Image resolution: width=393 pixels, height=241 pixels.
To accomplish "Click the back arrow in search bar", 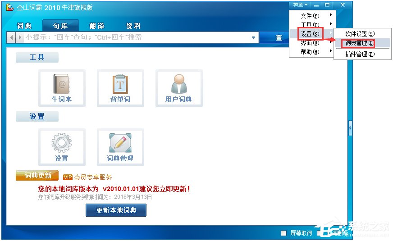I will (x=11, y=37).
